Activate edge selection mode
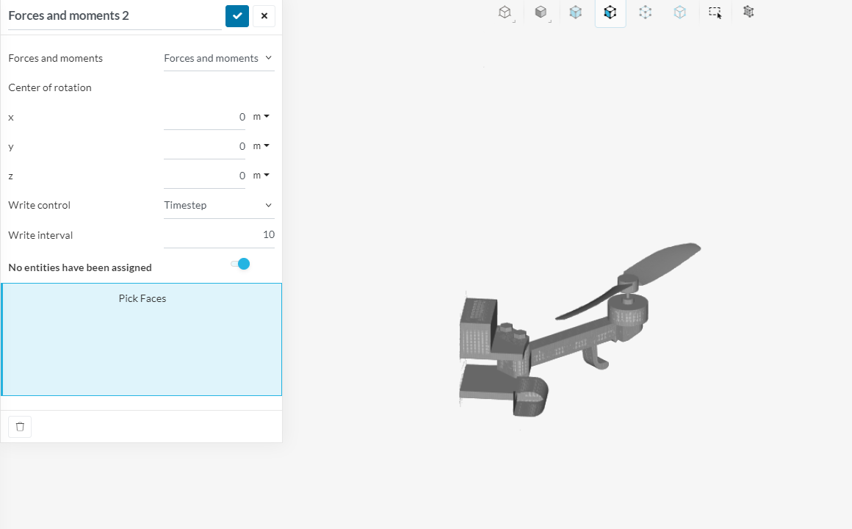Image resolution: width=852 pixels, height=529 pixels. (679, 12)
